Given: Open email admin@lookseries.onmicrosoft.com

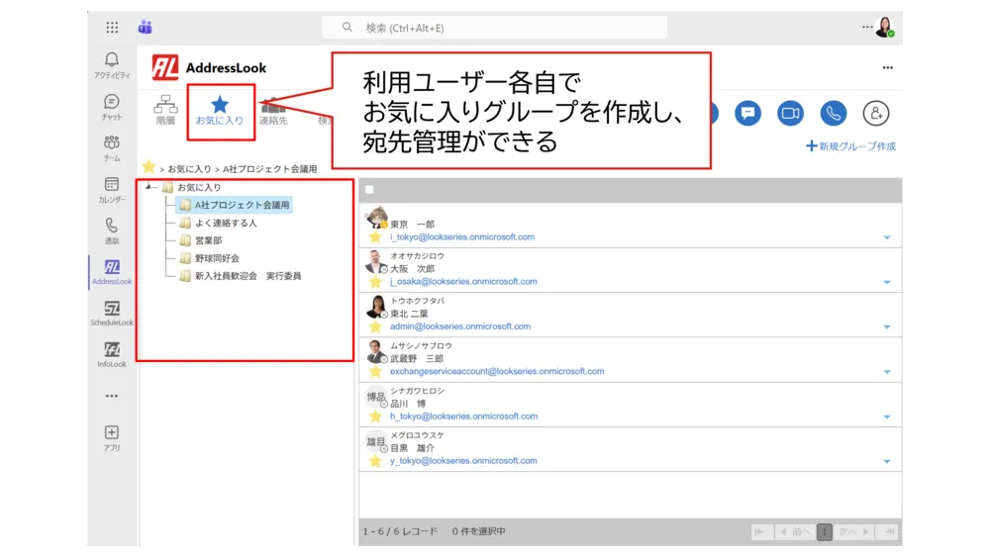Looking at the screenshot, I should 460,326.
